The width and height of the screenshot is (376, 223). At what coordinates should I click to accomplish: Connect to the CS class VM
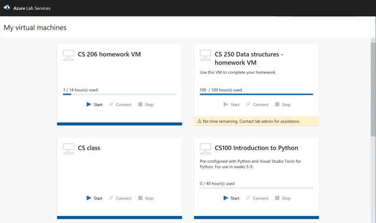tap(120, 198)
